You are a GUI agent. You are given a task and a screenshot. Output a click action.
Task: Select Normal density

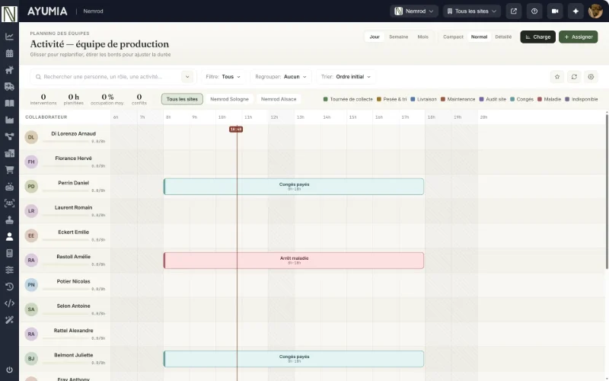click(x=479, y=37)
